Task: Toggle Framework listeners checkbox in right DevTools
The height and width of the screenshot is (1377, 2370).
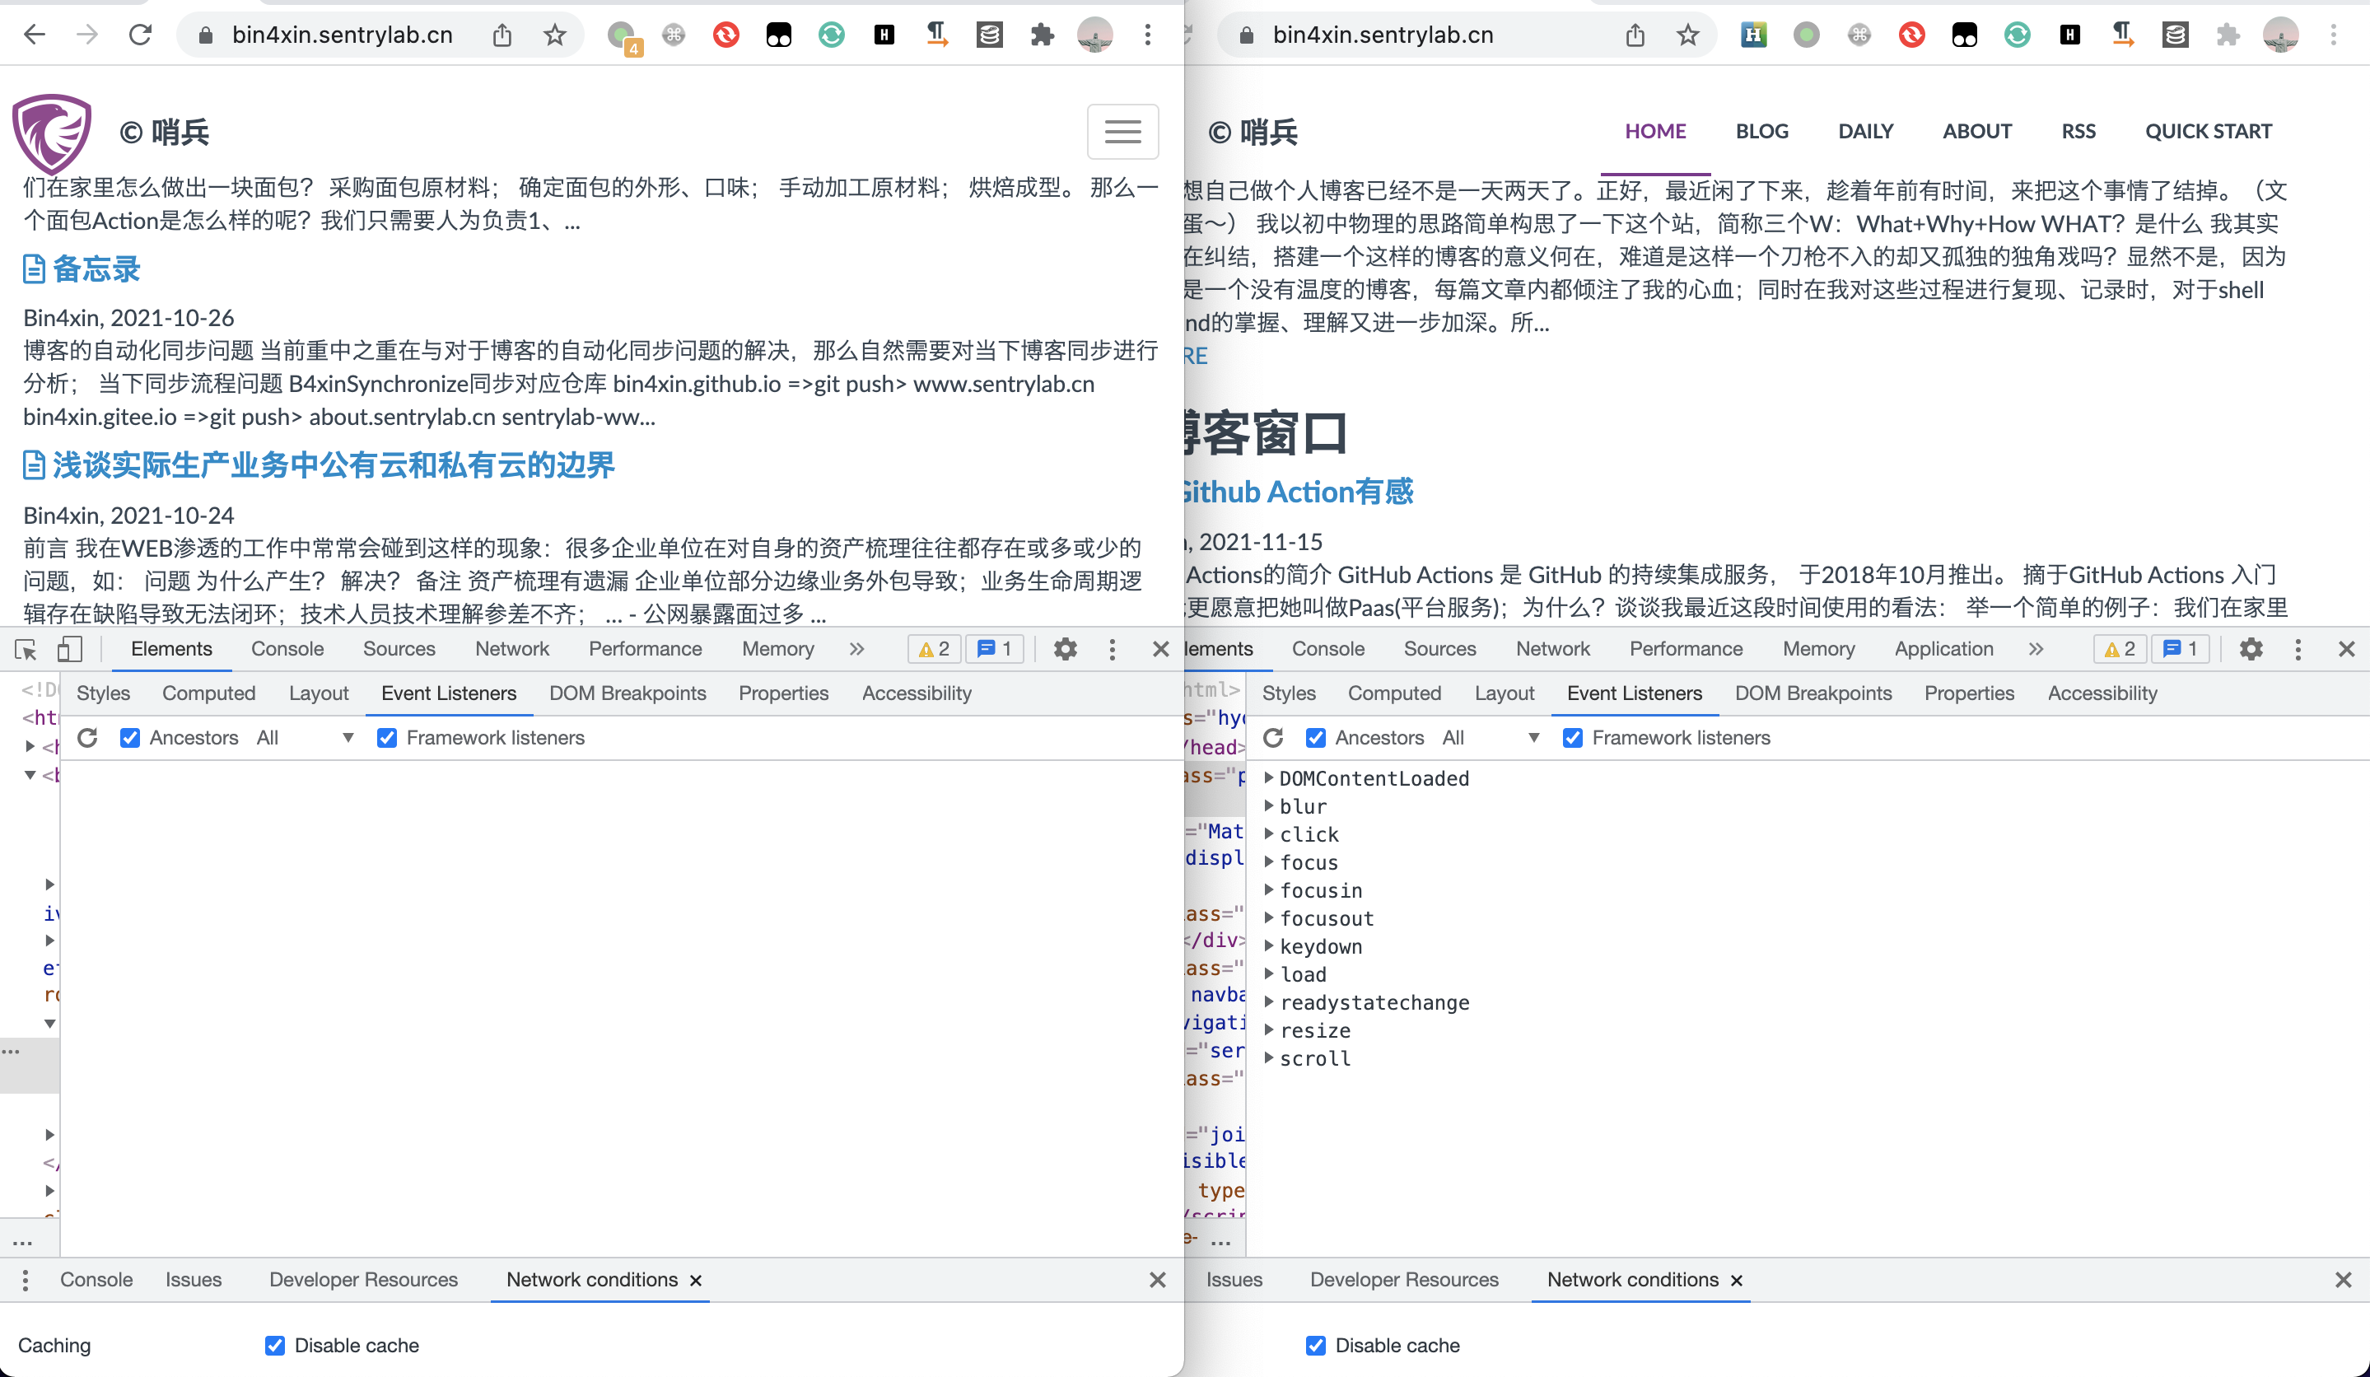Action: pyautogui.click(x=1573, y=737)
